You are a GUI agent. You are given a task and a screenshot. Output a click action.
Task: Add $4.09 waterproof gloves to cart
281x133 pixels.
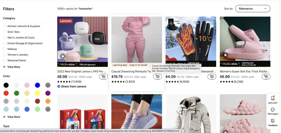212,77
